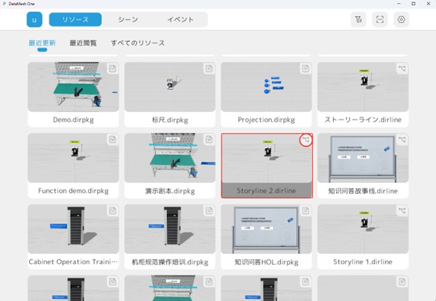Click document icon on 机柜规范操作培训.dirpkg card
The image size is (436, 301).
pyautogui.click(x=209, y=211)
